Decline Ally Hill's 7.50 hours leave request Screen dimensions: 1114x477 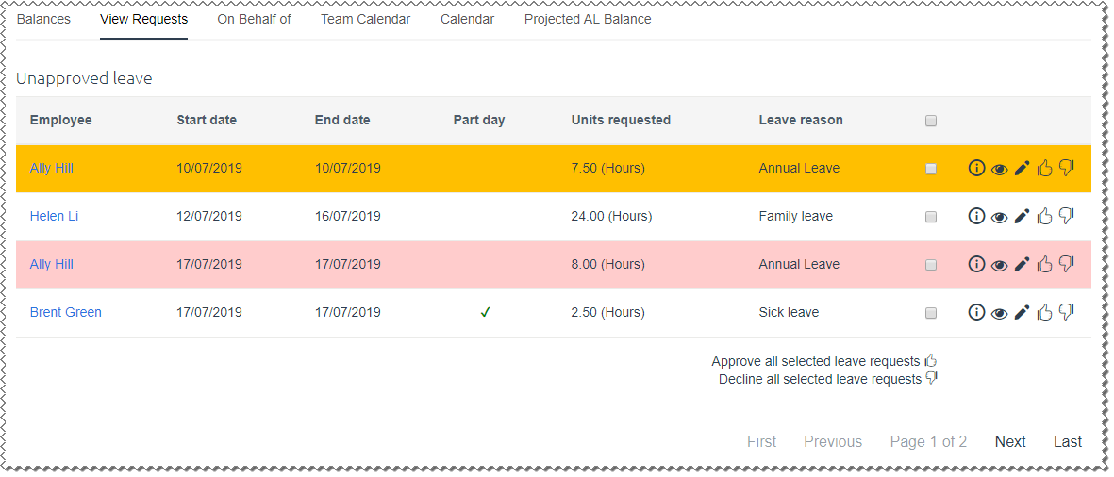[1067, 168]
